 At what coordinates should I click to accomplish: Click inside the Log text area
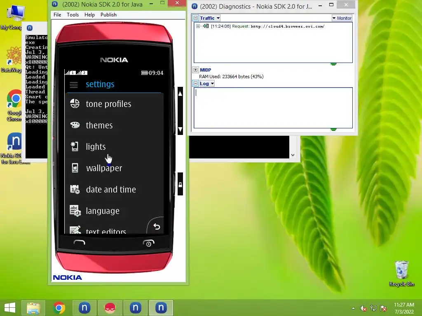(273, 108)
